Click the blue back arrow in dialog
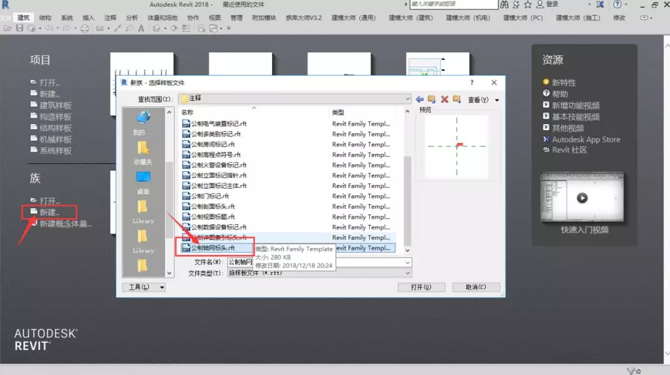Image resolution: width=670 pixels, height=375 pixels. pos(420,99)
